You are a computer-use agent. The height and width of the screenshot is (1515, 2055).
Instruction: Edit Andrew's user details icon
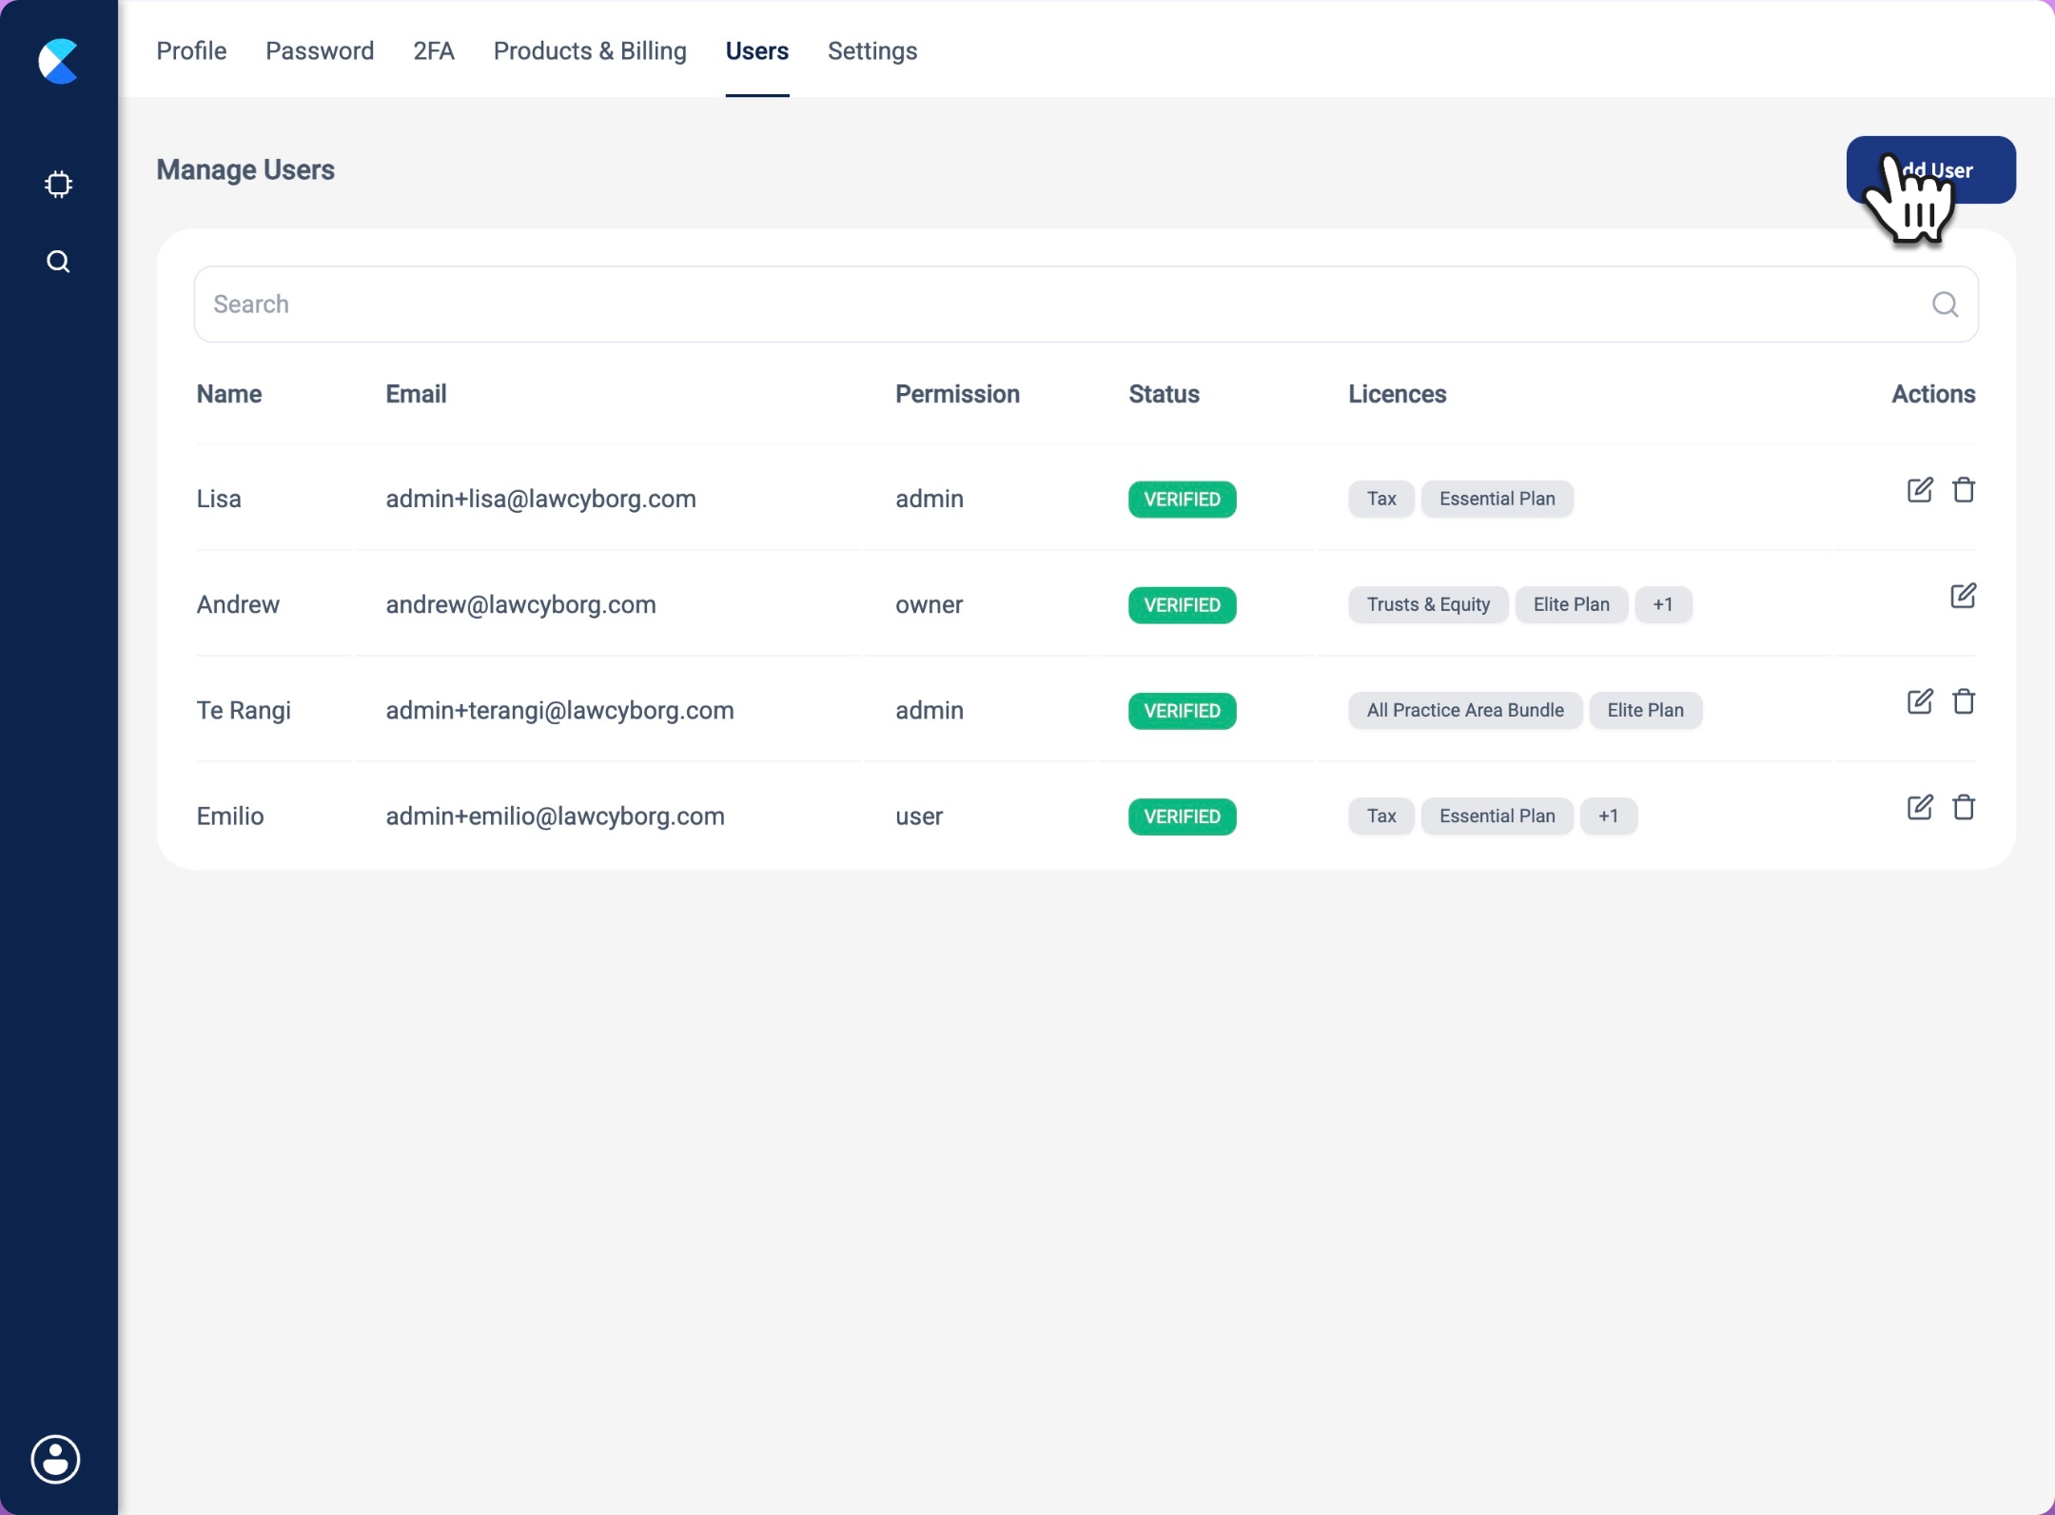1963,596
